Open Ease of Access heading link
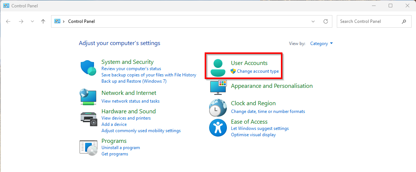Image resolution: width=416 pixels, height=172 pixels. pos(249,122)
